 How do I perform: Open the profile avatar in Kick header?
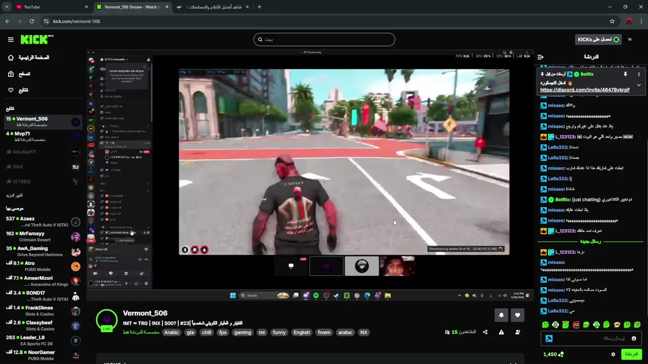click(630, 39)
